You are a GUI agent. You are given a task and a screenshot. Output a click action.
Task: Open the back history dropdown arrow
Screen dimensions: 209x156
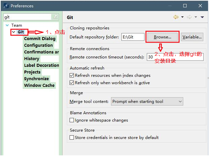(x=182, y=17)
